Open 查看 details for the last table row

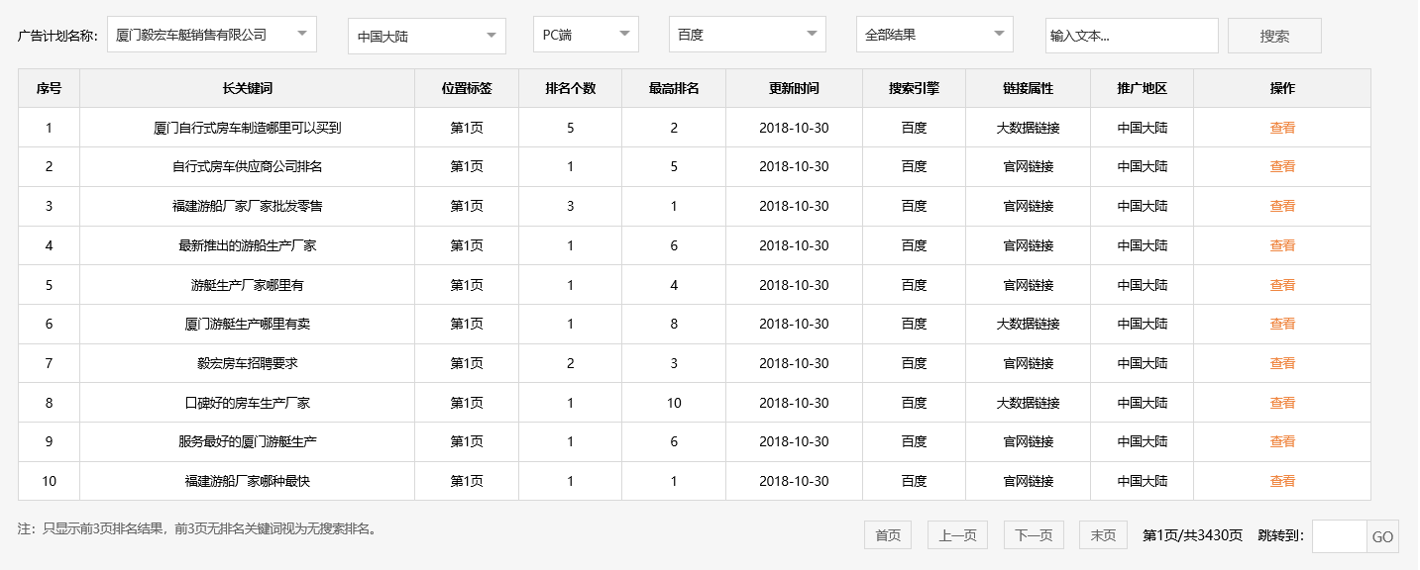1282,481
